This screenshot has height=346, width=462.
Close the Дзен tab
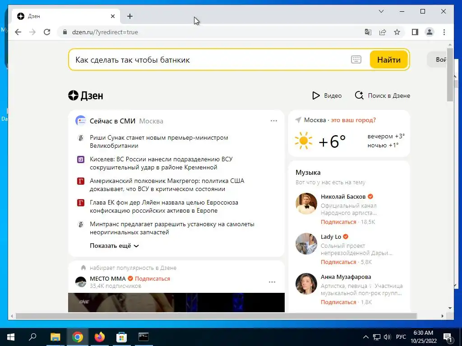tap(112, 16)
